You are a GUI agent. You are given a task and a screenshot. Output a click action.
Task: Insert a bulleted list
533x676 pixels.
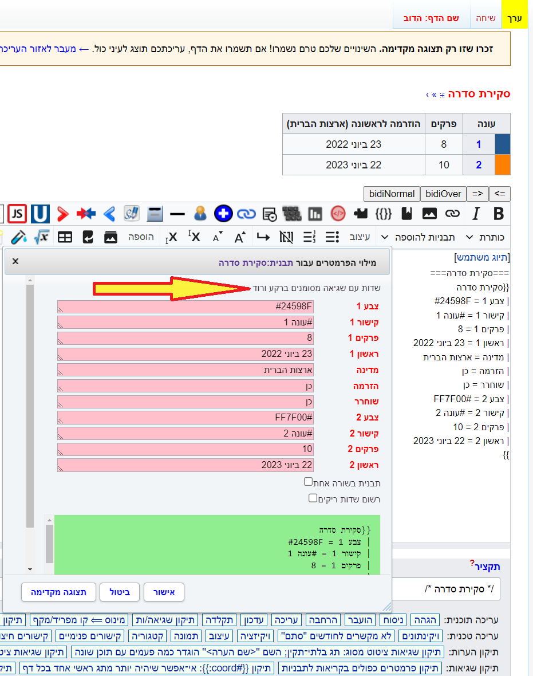coord(332,237)
